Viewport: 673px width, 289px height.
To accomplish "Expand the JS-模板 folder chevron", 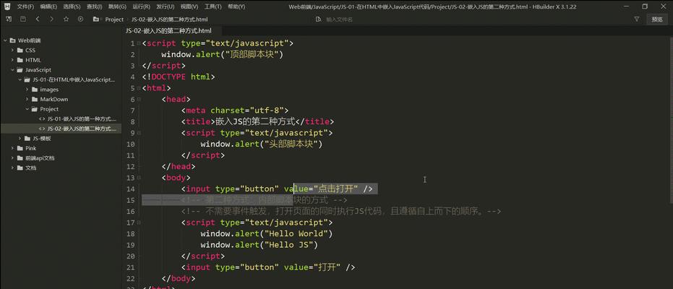I will click(x=20, y=139).
